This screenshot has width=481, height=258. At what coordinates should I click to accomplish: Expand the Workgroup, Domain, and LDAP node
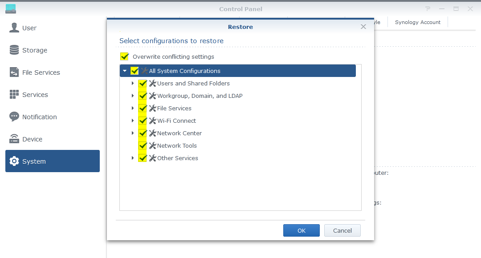[133, 96]
